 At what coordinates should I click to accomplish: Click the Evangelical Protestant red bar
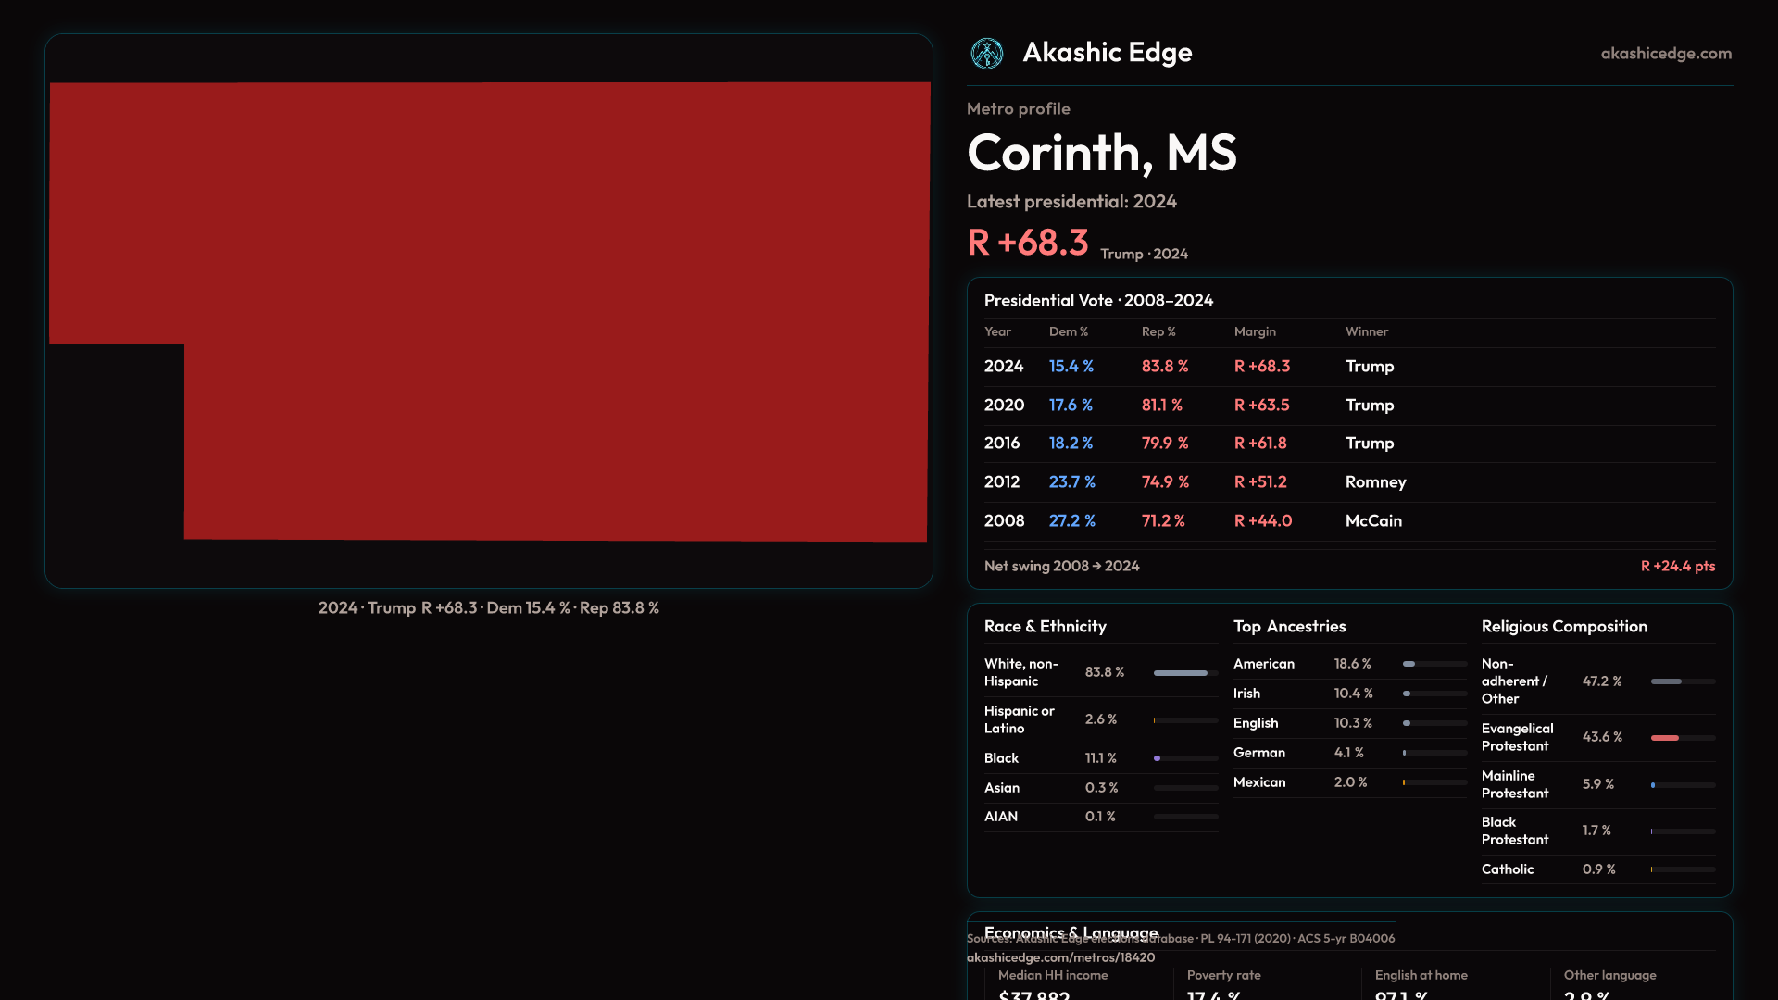[x=1665, y=738]
